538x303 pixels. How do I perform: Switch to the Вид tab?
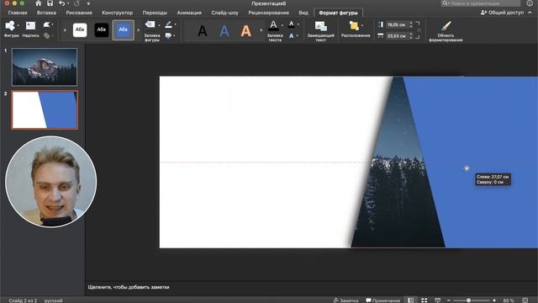point(303,13)
